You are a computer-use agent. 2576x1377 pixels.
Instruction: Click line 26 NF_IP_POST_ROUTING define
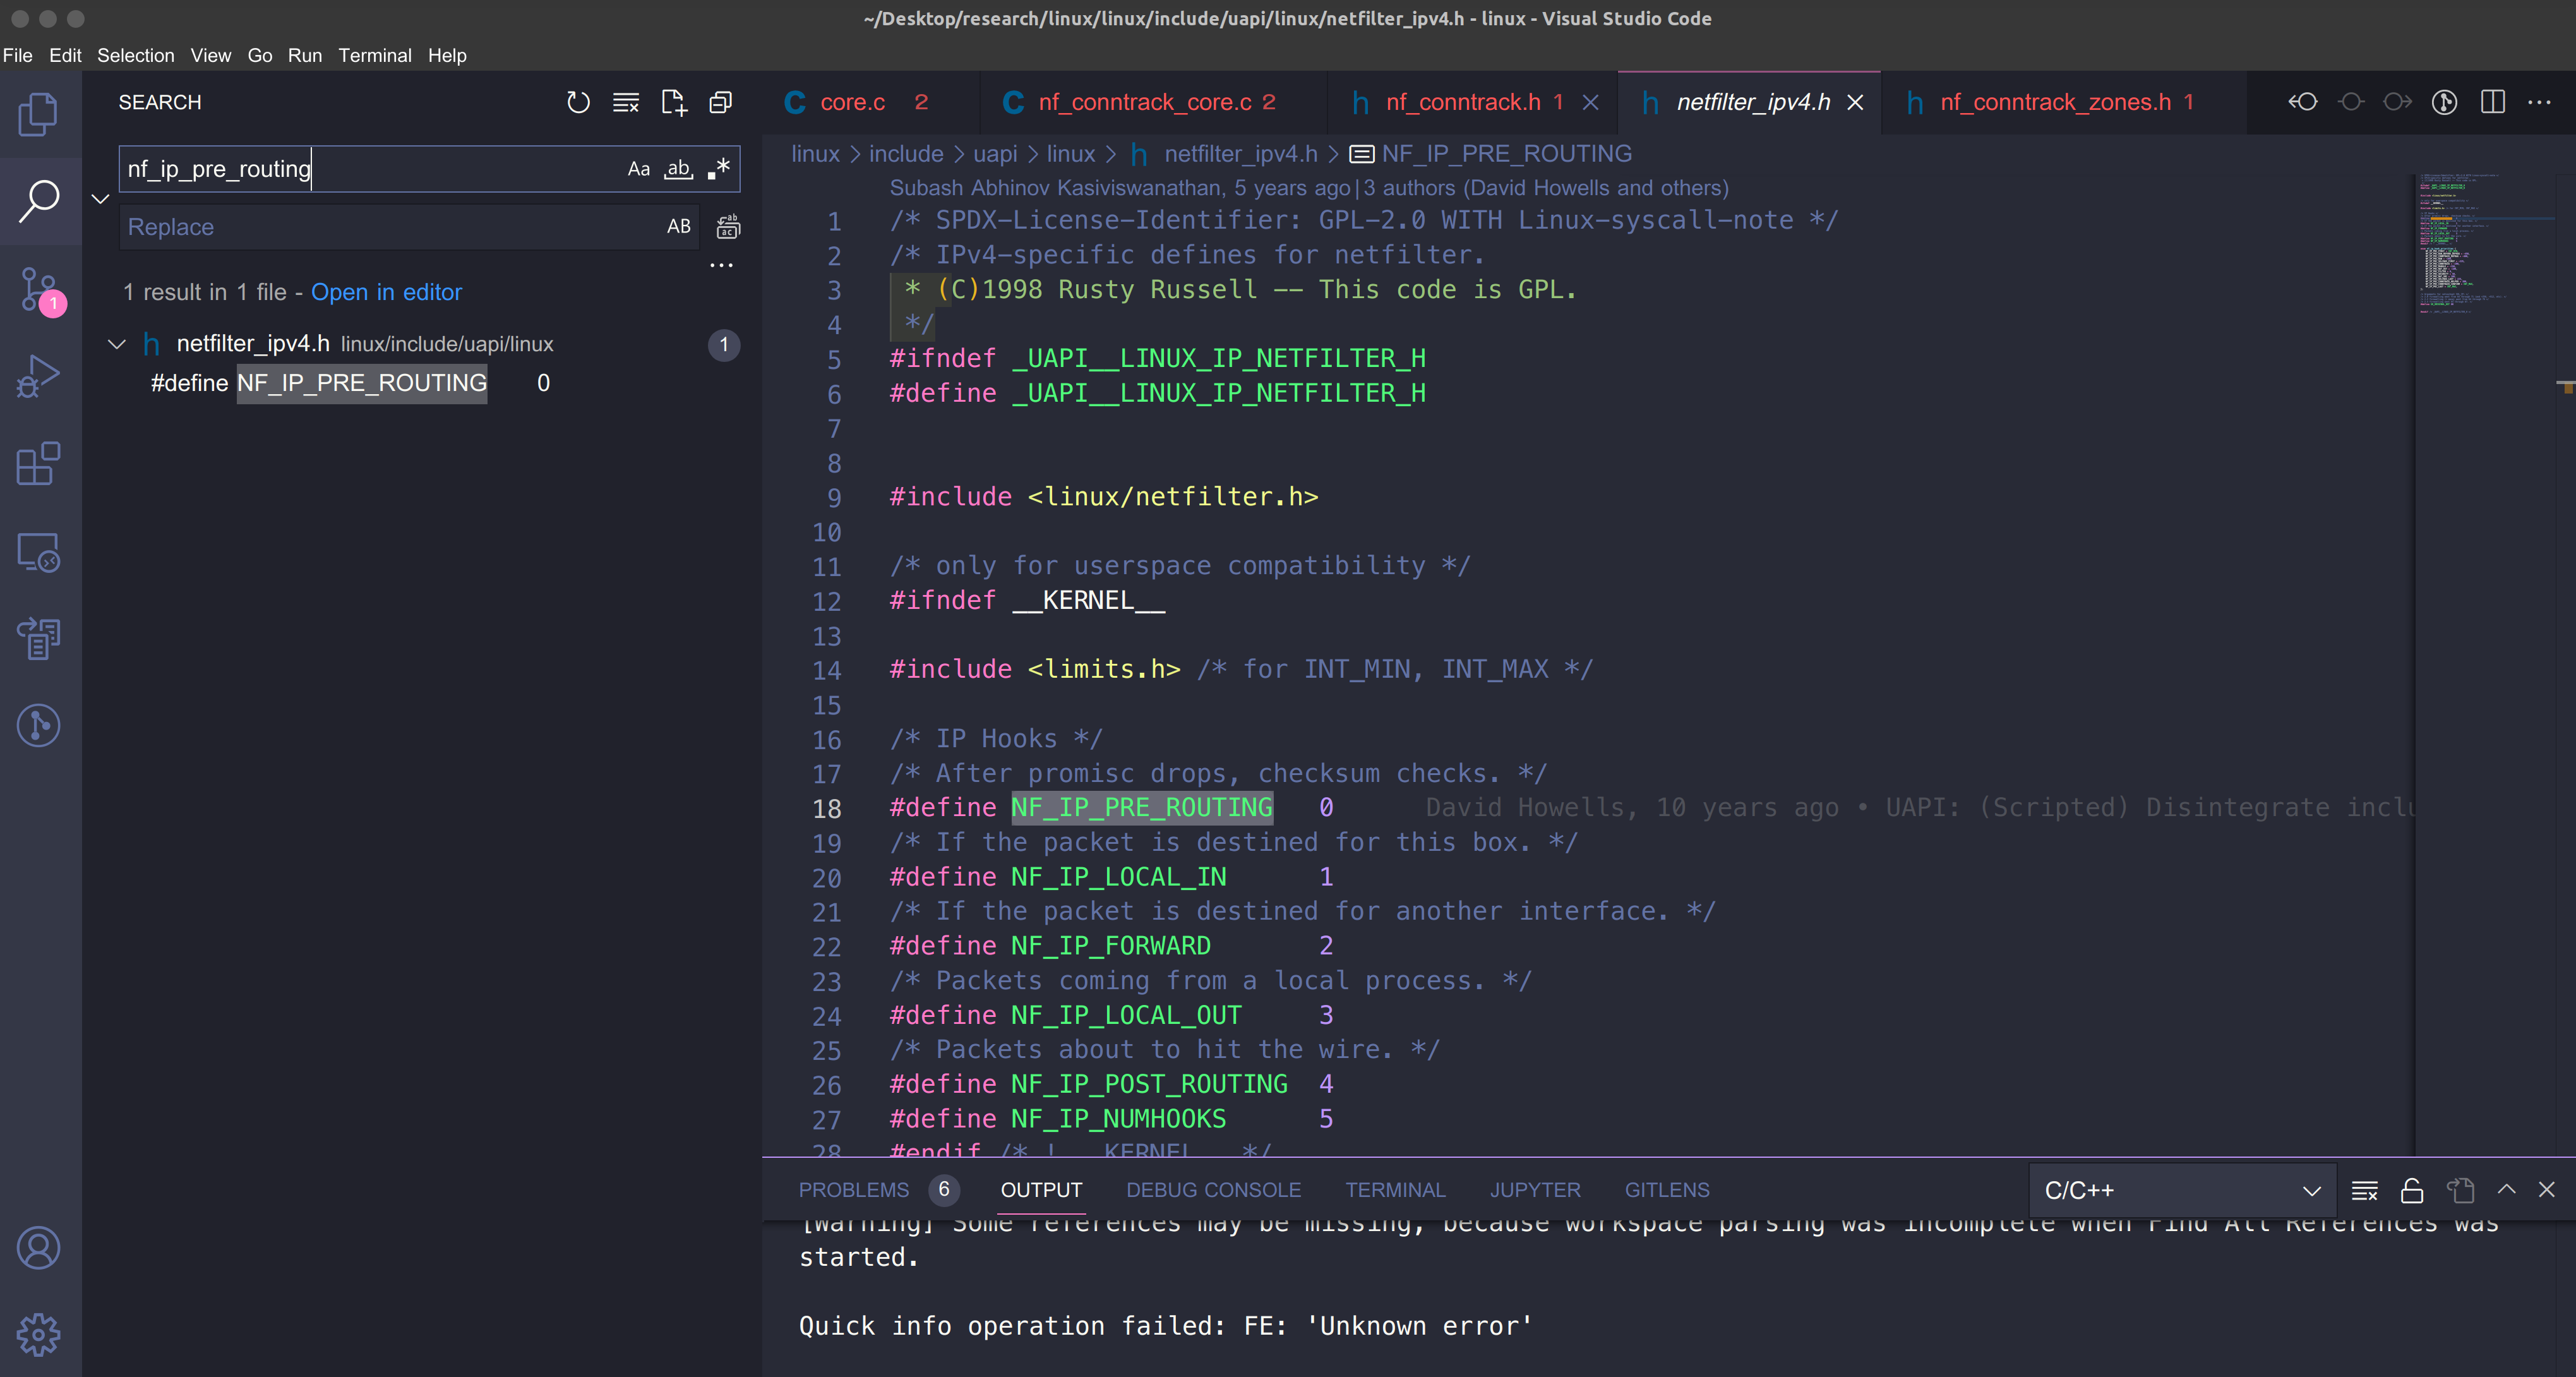pos(1111,1084)
